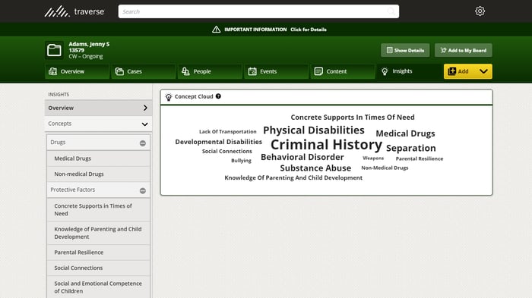This screenshot has height=298, width=532.
Task: Open the Content tab
Action: click(343, 71)
